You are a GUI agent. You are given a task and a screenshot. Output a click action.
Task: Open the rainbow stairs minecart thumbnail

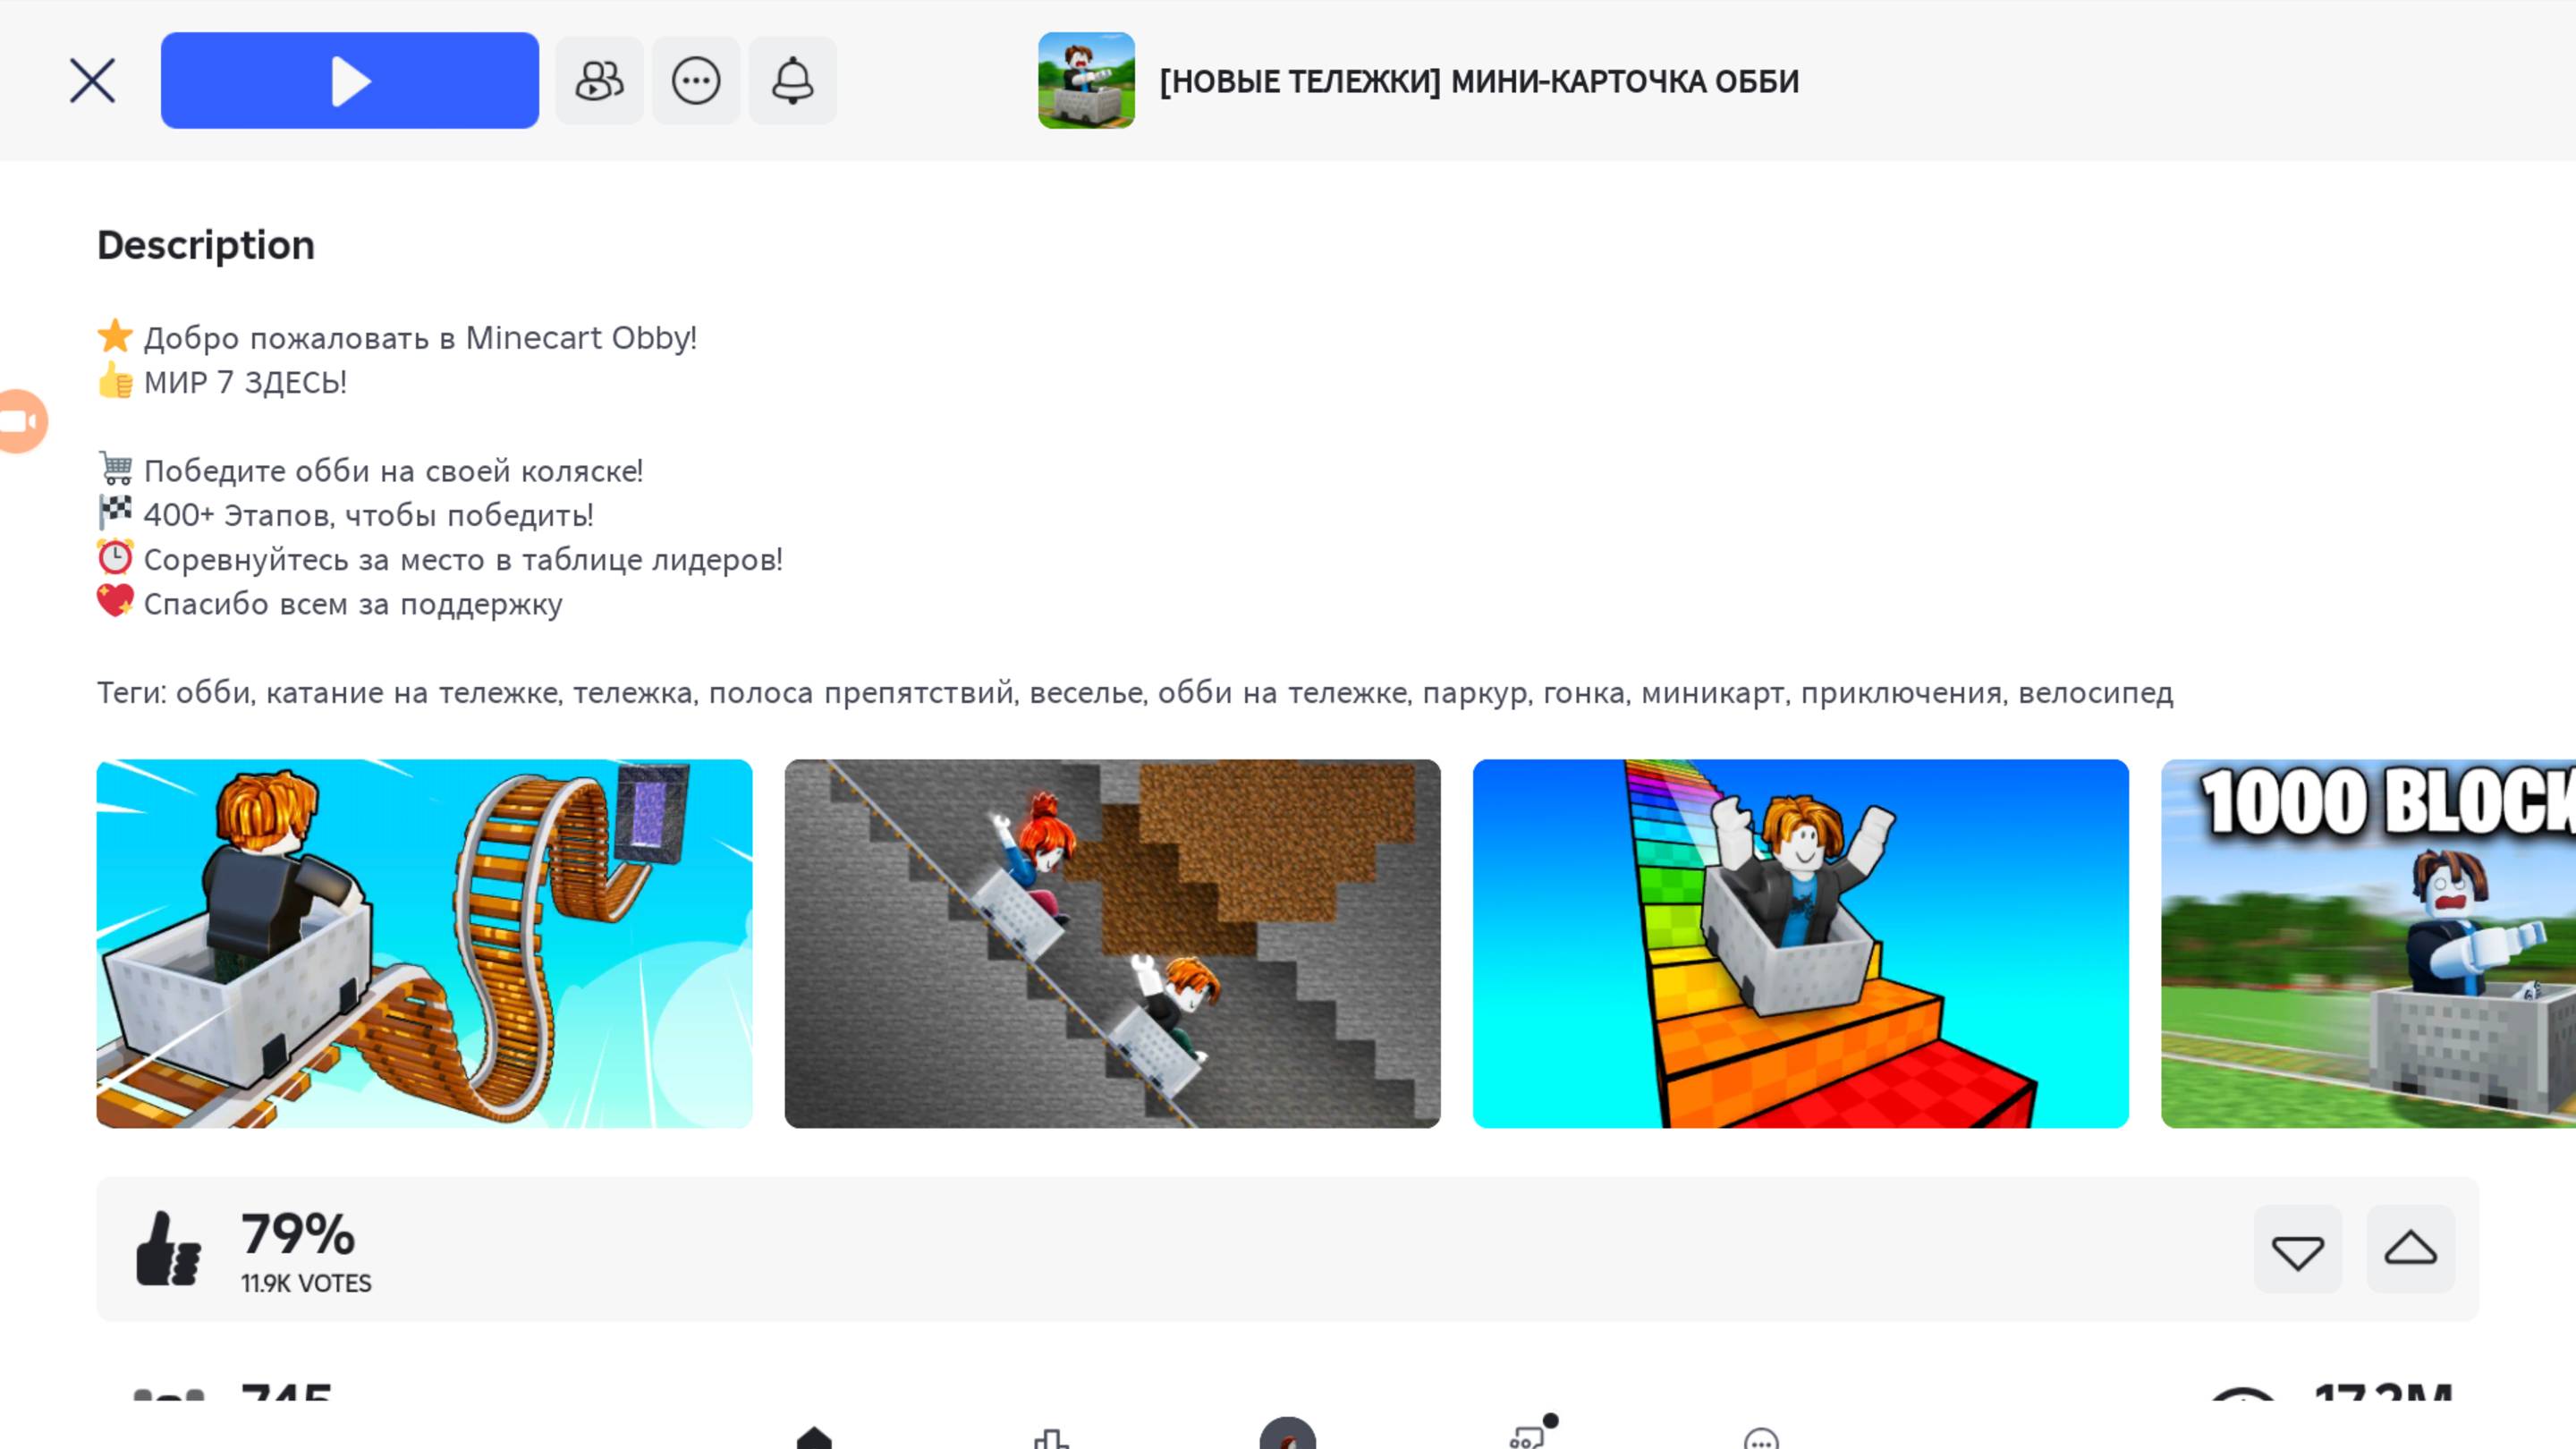coord(1800,943)
